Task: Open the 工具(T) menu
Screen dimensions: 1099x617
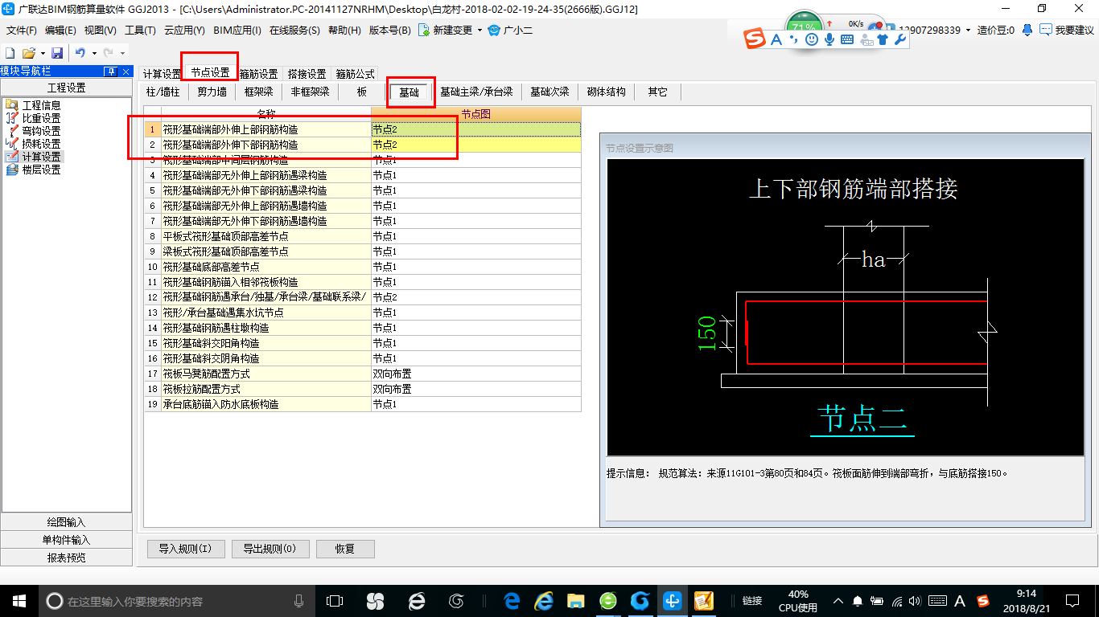Action: click(139, 31)
